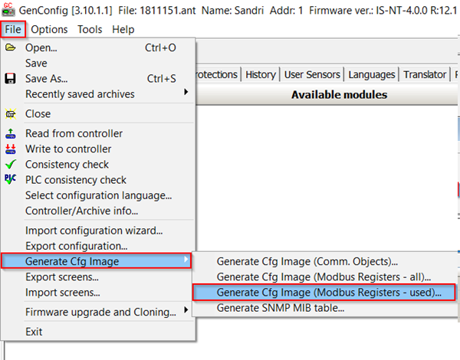Click the PLC consistency check icon
Screen dimensions: 460x360
(11, 179)
